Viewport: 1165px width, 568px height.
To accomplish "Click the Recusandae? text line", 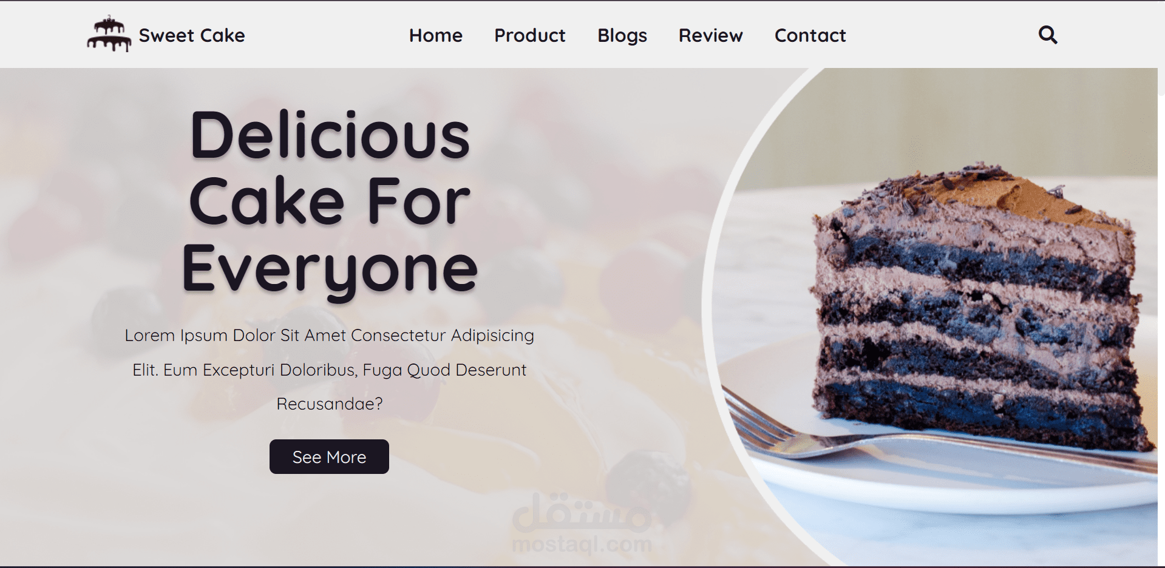I will coord(330,404).
